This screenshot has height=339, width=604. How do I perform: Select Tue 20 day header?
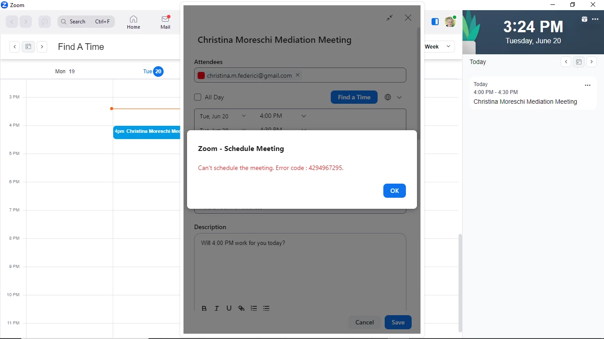tap(153, 71)
